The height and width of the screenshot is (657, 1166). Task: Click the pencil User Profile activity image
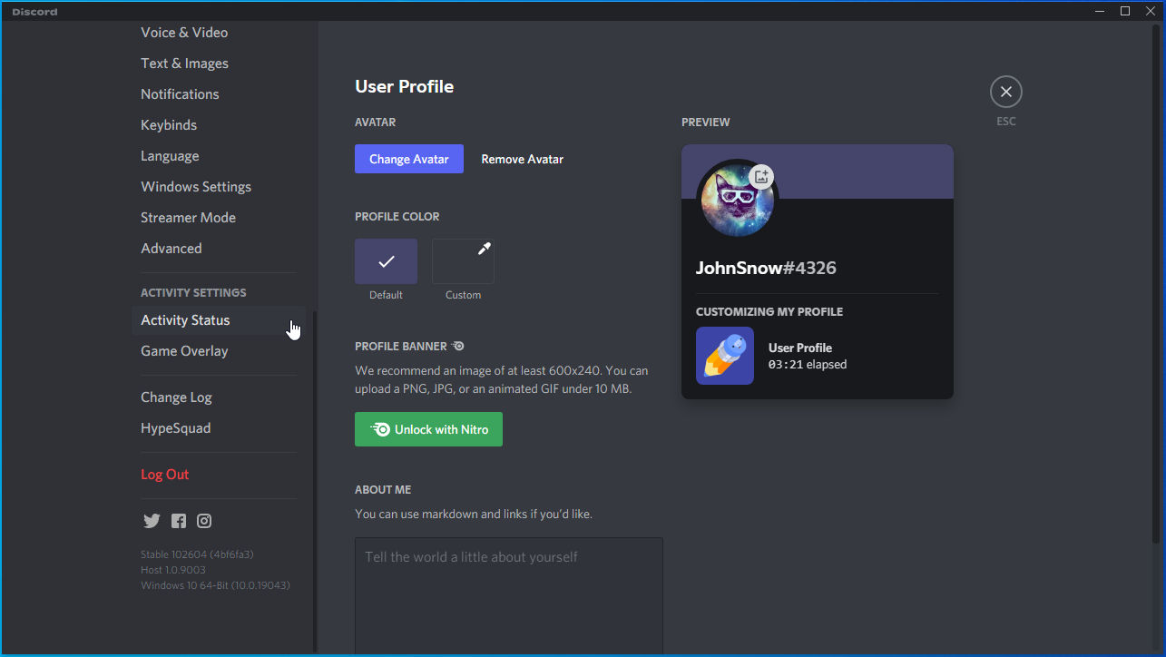[x=724, y=356]
